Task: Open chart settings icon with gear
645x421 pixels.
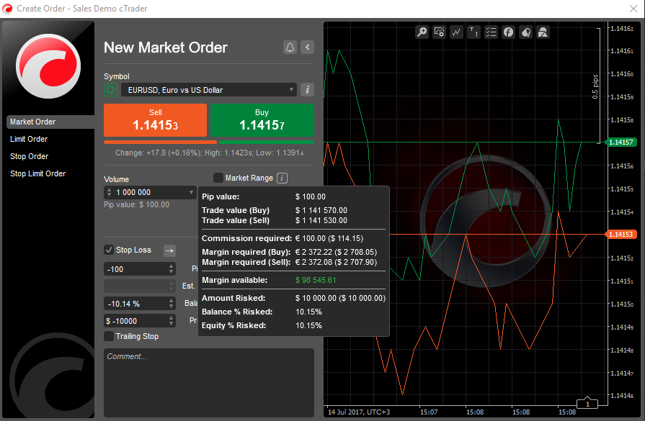Action: click(x=439, y=32)
